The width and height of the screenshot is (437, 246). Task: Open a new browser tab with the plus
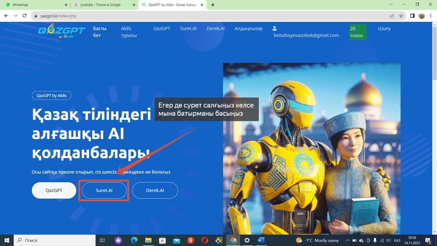(213, 5)
